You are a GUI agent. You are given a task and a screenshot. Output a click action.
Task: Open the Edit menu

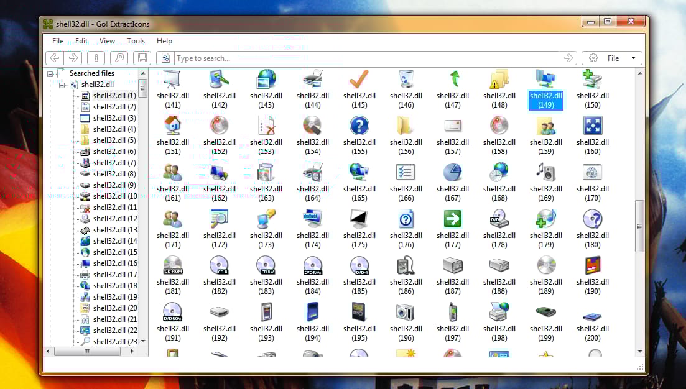81,41
